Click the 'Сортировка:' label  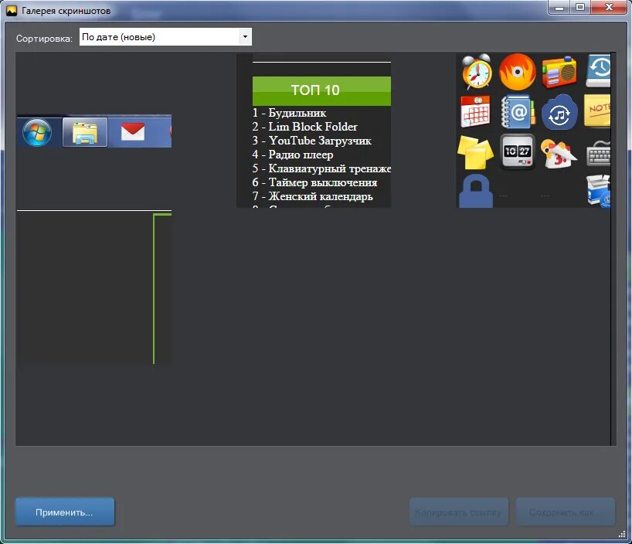click(44, 39)
